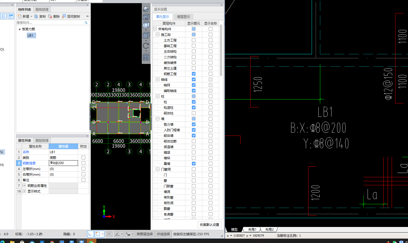The width and height of the screenshot is (408, 243).
Task: Select the LB1 component in list
Action: pyautogui.click(x=31, y=35)
